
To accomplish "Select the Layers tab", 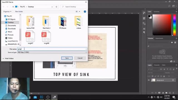I will 150,65.
